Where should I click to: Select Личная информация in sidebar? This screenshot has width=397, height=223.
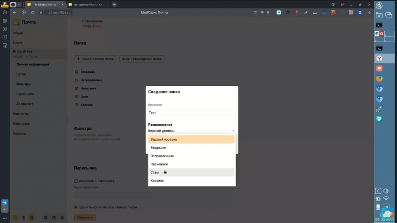(x=33, y=64)
